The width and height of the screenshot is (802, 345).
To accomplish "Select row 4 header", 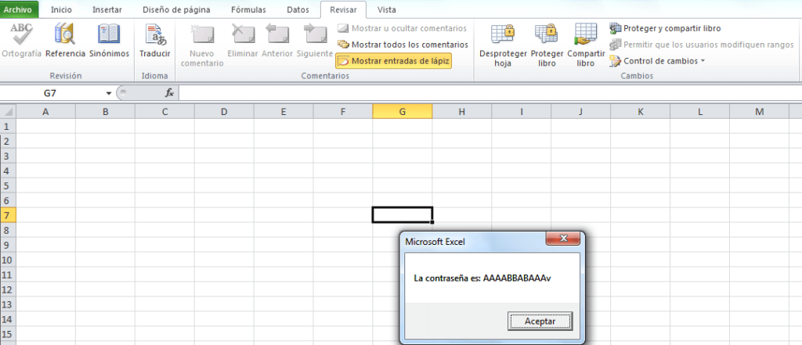I will tap(8, 171).
